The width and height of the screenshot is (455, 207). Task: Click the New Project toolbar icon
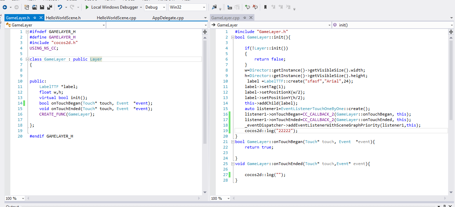(27, 7)
